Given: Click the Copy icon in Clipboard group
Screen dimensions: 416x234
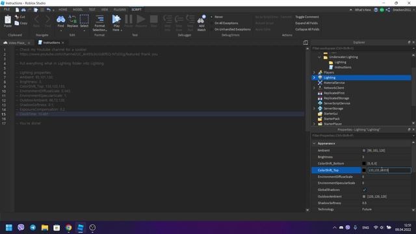Looking at the screenshot, I should click(17, 23).
